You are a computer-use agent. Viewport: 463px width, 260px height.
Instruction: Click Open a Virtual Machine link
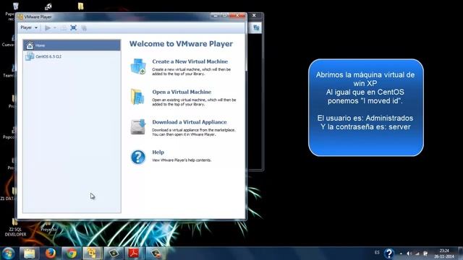click(182, 92)
